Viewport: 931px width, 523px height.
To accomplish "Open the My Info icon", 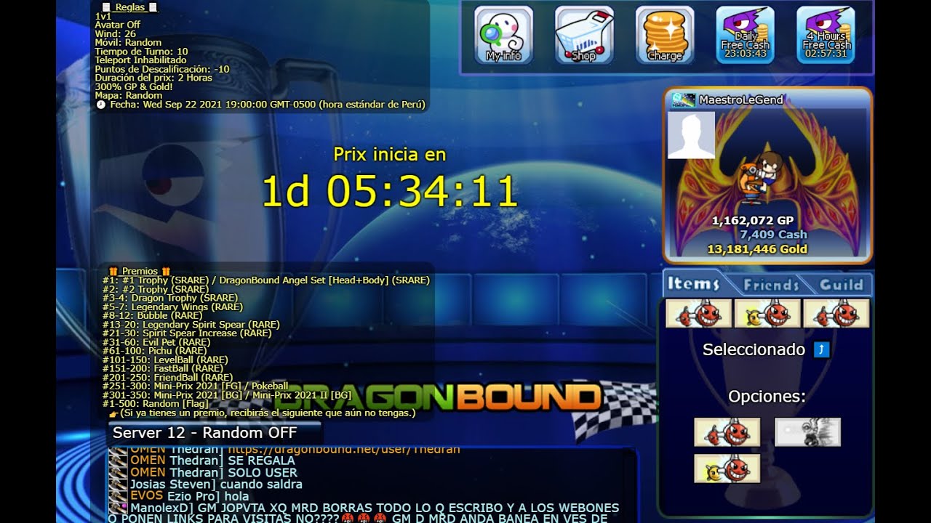I will [503, 35].
